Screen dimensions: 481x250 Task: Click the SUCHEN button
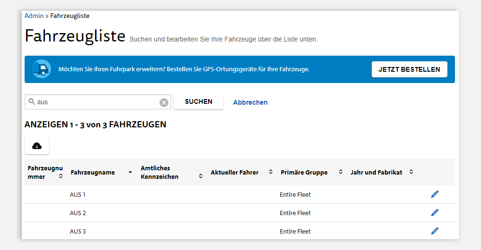[x=199, y=101]
